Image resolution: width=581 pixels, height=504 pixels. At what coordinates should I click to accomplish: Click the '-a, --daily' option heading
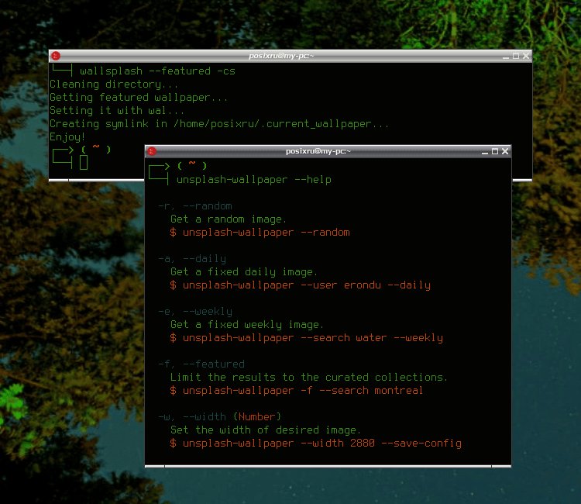coord(192,258)
